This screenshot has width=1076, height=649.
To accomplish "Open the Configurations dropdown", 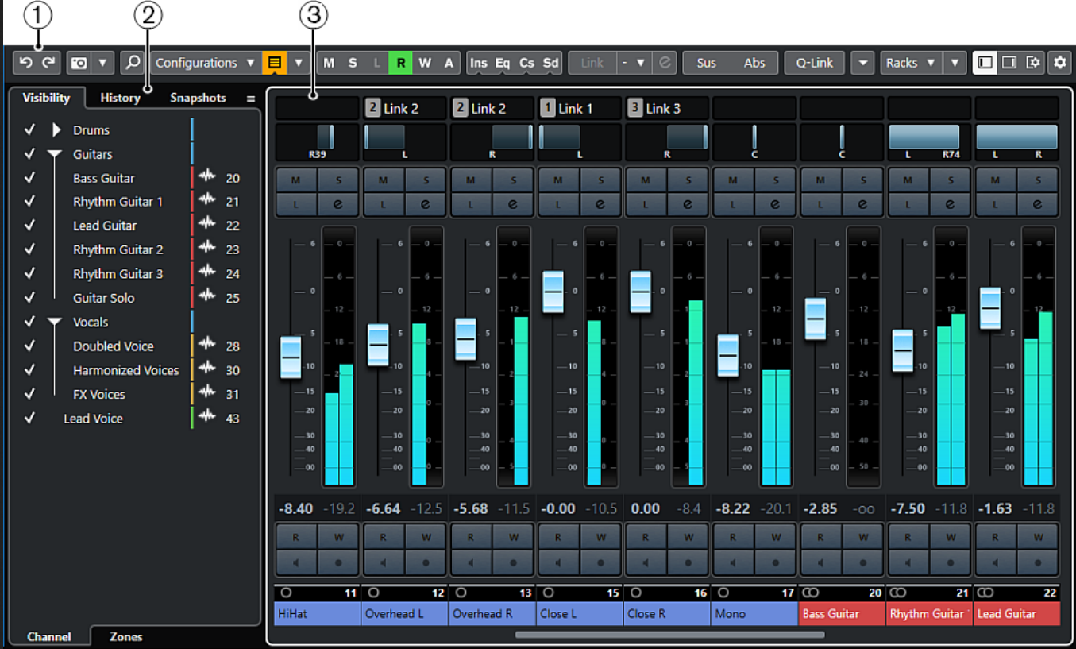I will point(205,63).
